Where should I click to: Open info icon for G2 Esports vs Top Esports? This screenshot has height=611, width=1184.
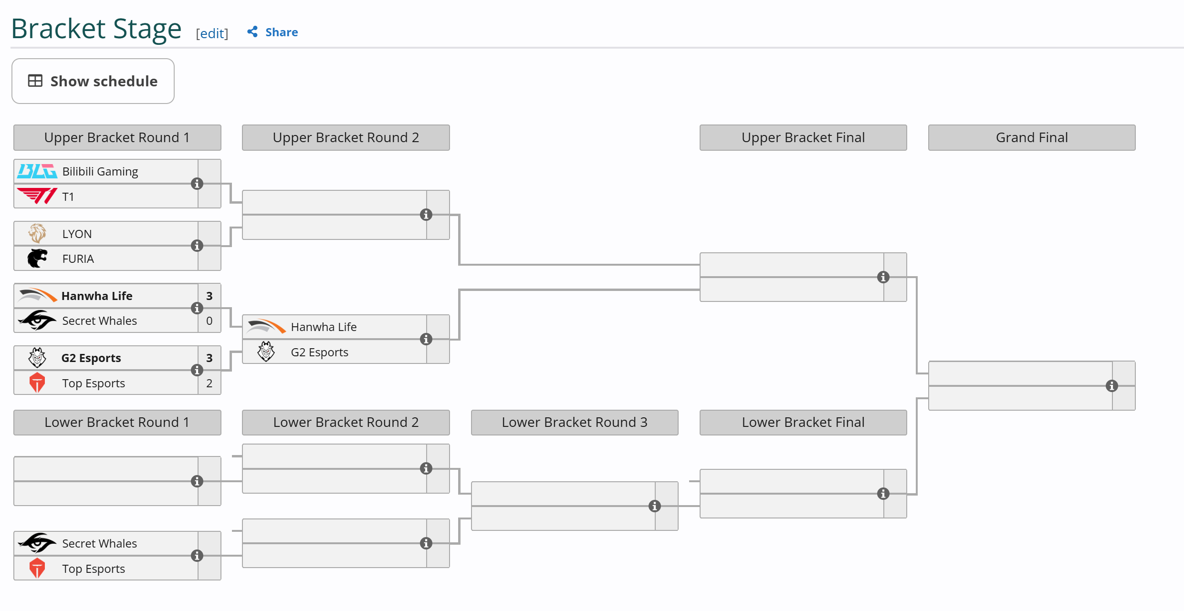click(197, 370)
